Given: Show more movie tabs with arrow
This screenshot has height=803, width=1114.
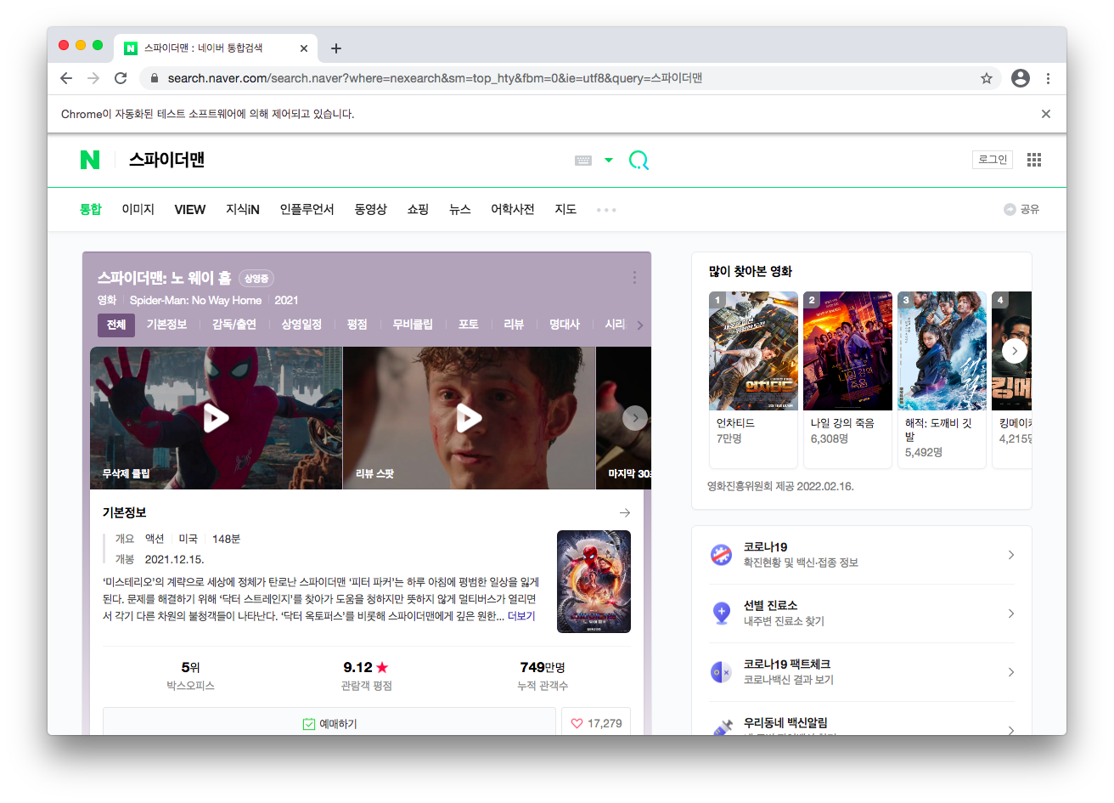Looking at the screenshot, I should (x=640, y=325).
